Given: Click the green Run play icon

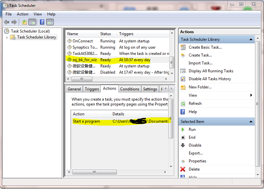Looking at the screenshot, I should click(183, 130).
